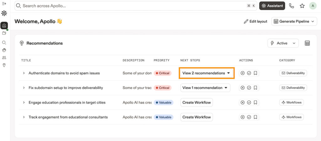Click Create Workflow for Track engagement
This screenshot has height=141, width=321.
click(x=197, y=117)
